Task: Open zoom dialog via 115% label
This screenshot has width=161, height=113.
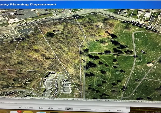Action: (x=119, y=111)
